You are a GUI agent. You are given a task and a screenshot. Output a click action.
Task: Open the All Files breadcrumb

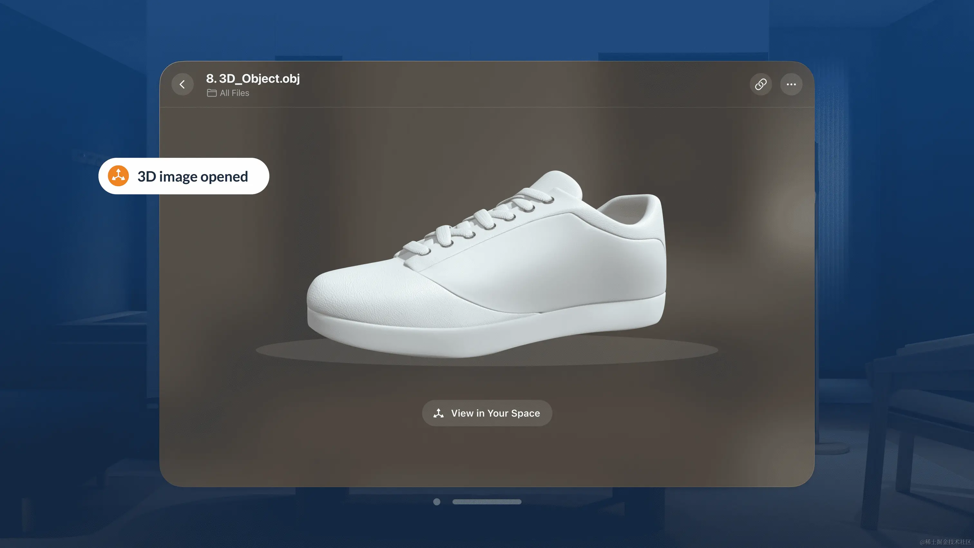[234, 93]
